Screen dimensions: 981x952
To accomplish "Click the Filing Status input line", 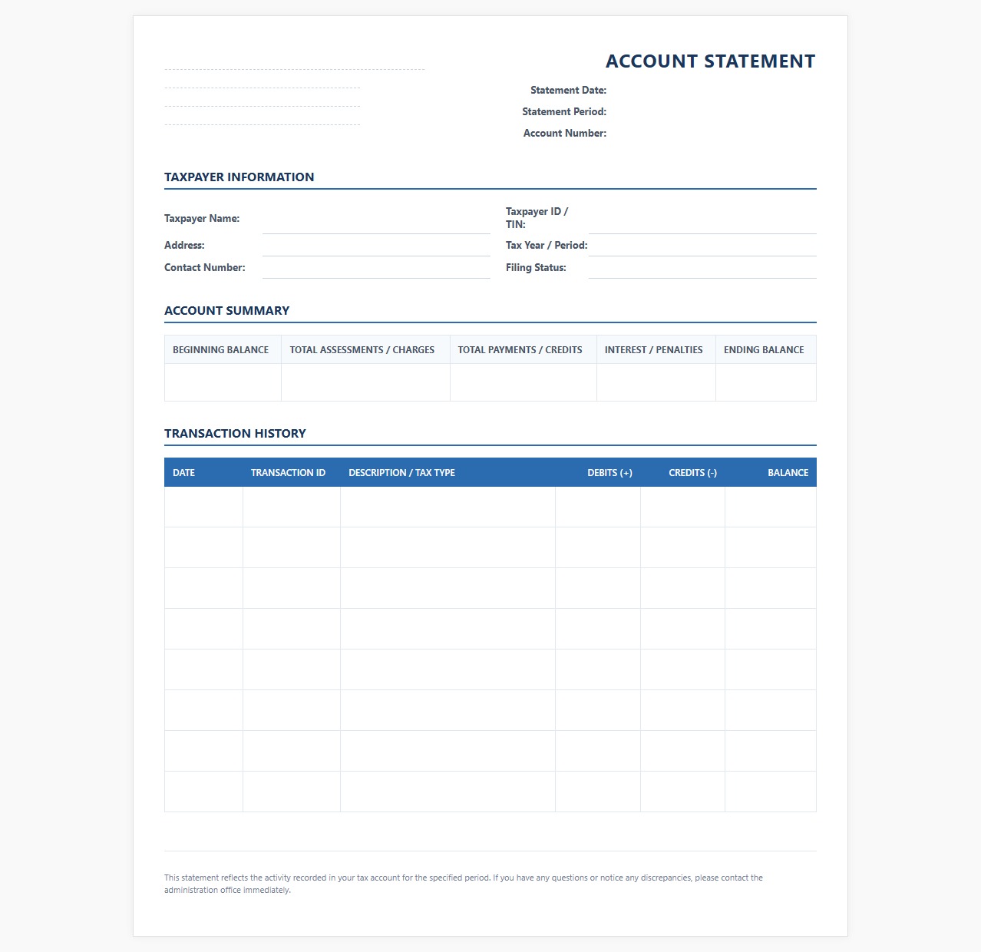I will click(702, 268).
